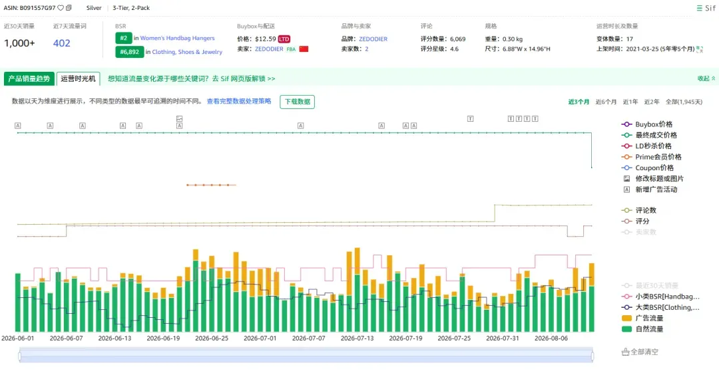Viewport: 719px width, 383px height.
Task: Click the 2026-07-13 x-axis date label
Action: (x=357, y=338)
